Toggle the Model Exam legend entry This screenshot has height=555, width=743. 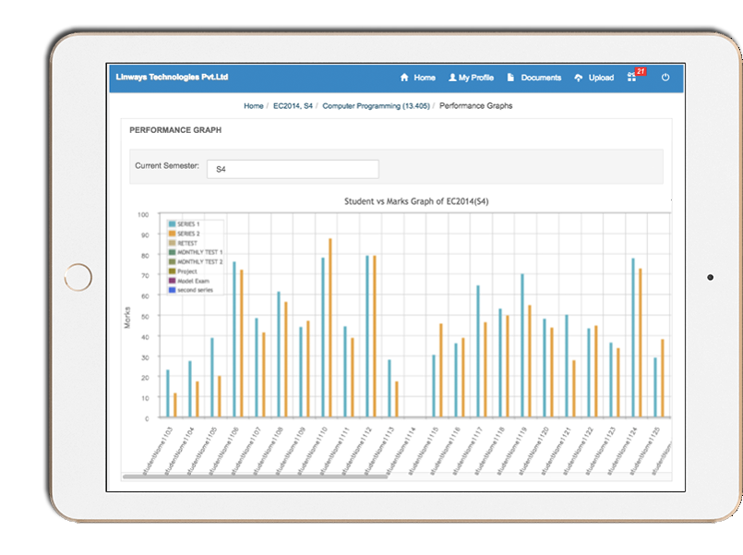(189, 281)
